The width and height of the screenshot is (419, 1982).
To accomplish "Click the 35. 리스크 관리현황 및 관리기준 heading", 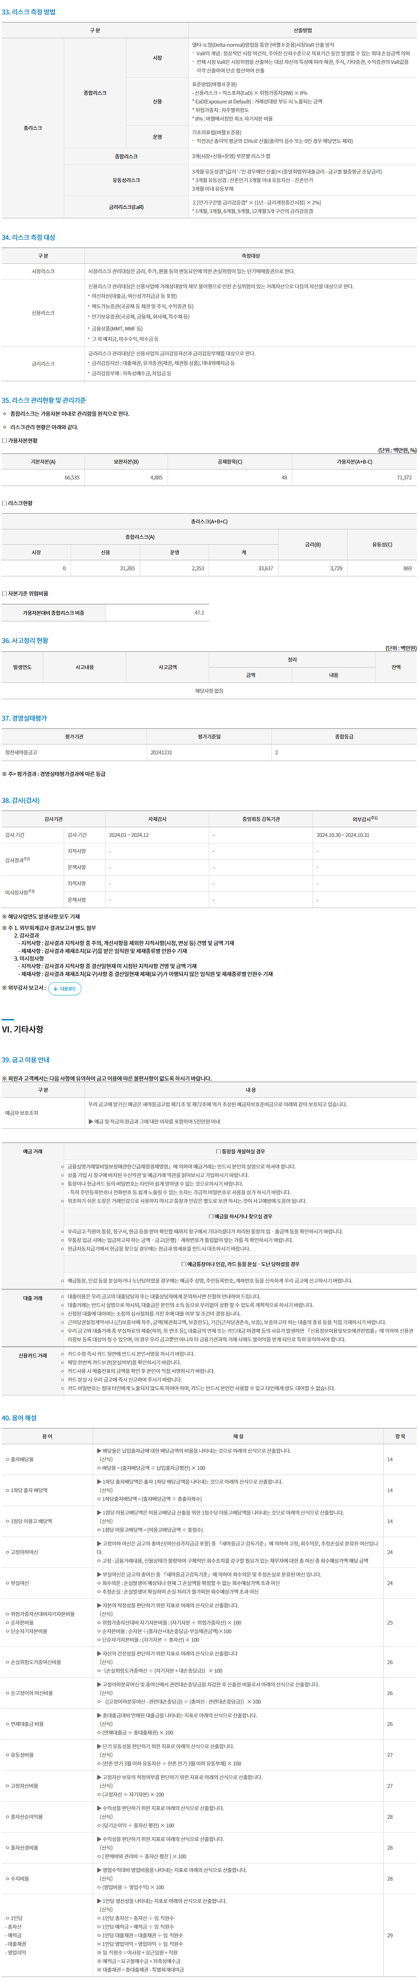I will 44,400.
